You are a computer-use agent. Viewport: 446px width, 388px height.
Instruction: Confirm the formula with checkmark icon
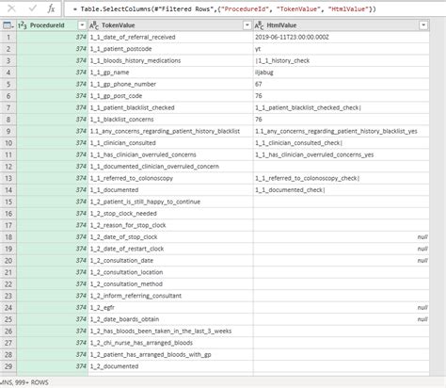(x=32, y=8)
